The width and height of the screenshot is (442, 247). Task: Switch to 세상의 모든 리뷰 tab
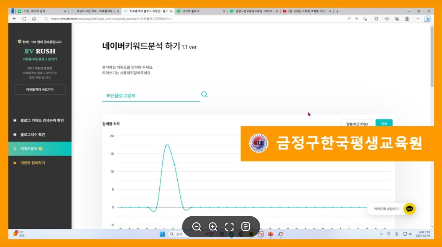pyautogui.click(x=94, y=11)
